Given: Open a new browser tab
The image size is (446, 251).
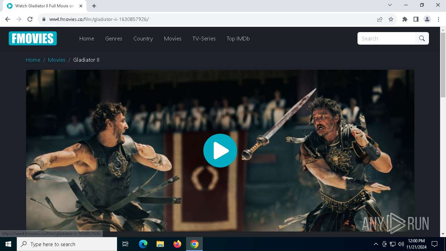Looking at the screenshot, I should click(94, 6).
